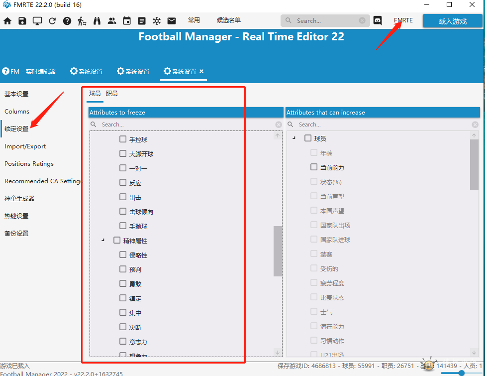485x376 pixels.
Task: Clear the top toolbar search field
Action: point(362,20)
